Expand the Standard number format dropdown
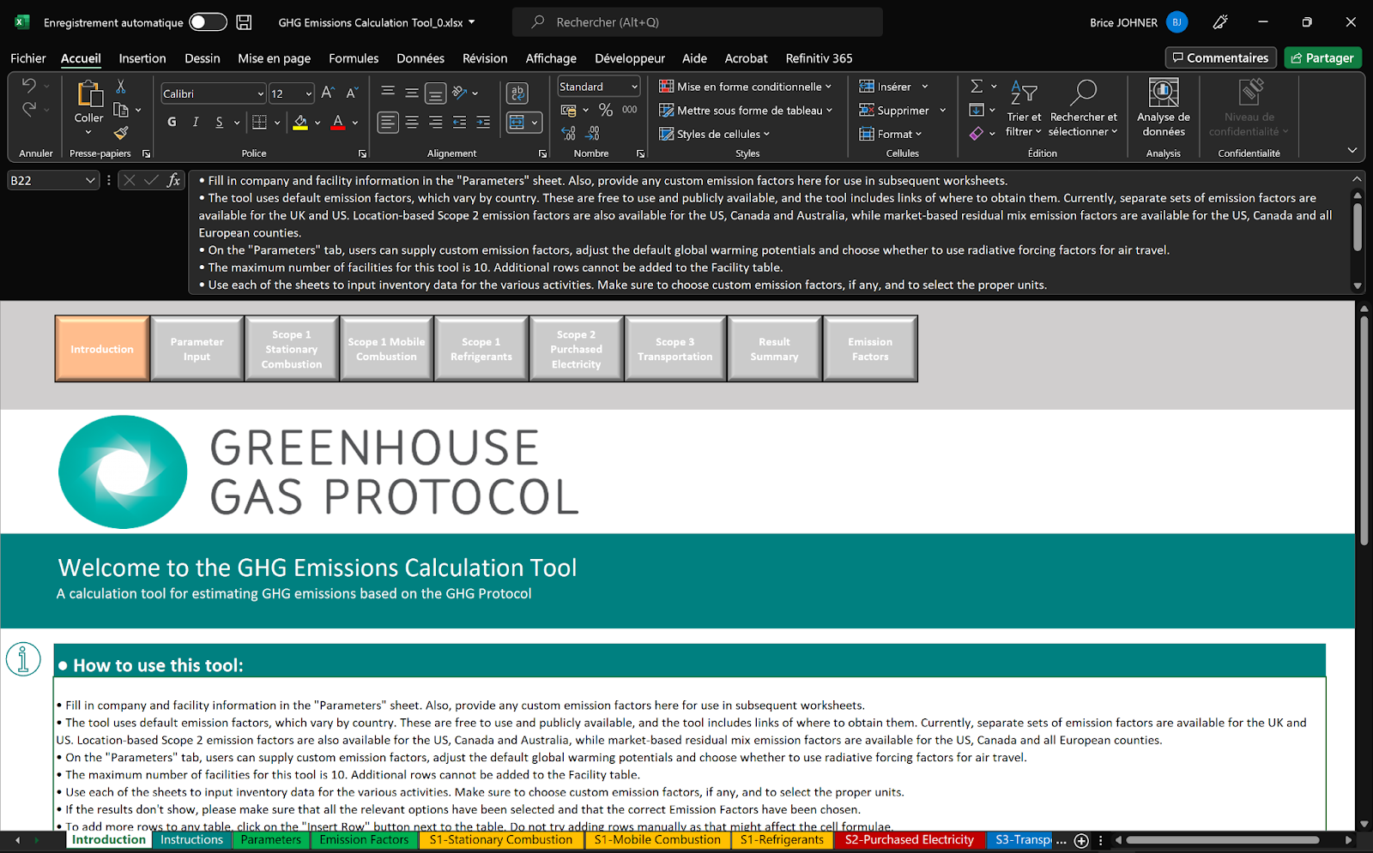 [x=634, y=87]
